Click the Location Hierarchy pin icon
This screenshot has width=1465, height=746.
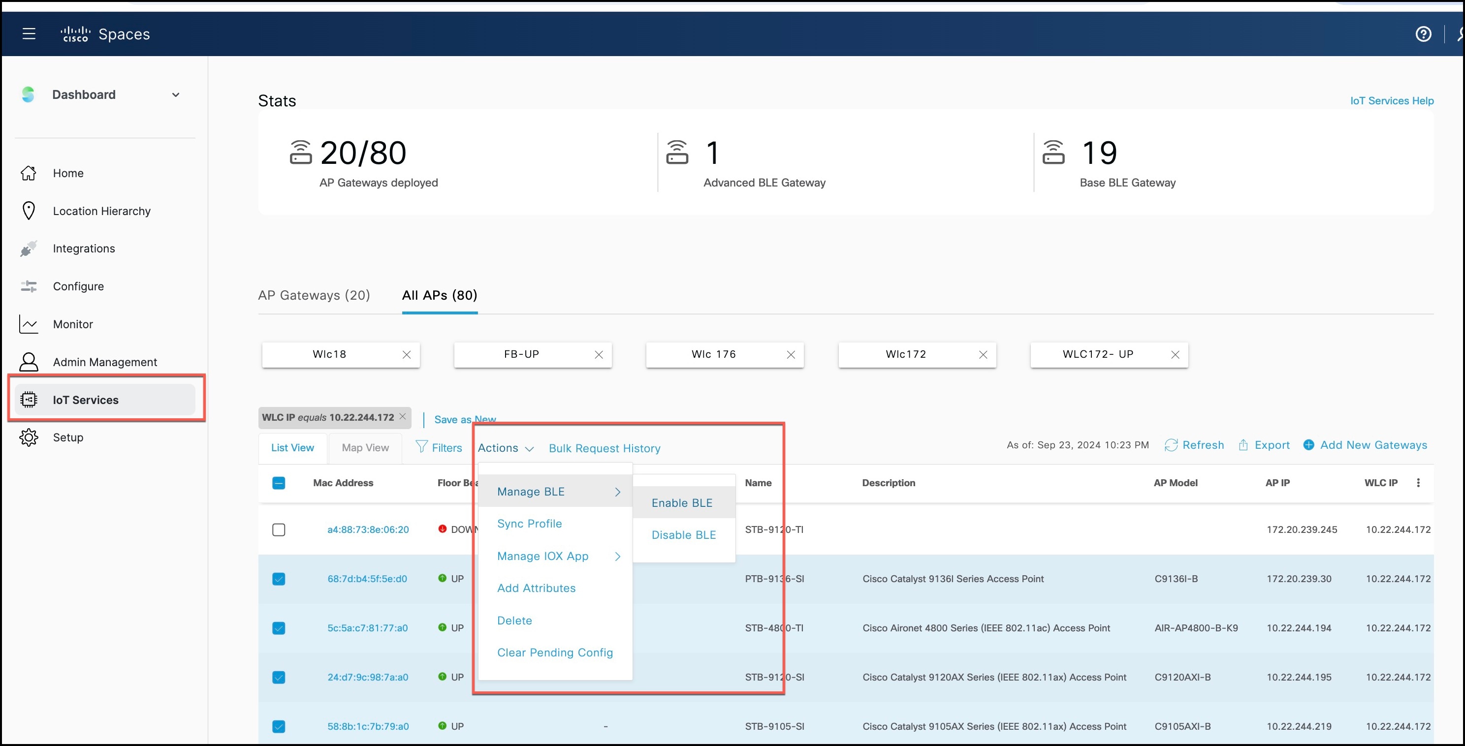pos(29,211)
